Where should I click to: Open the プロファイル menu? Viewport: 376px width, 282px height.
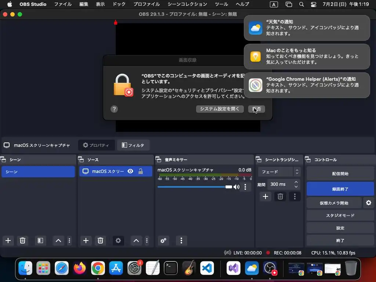(147, 4)
